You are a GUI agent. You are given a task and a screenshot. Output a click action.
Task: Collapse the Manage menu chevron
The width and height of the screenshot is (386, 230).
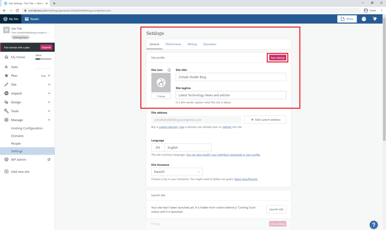coord(49,120)
